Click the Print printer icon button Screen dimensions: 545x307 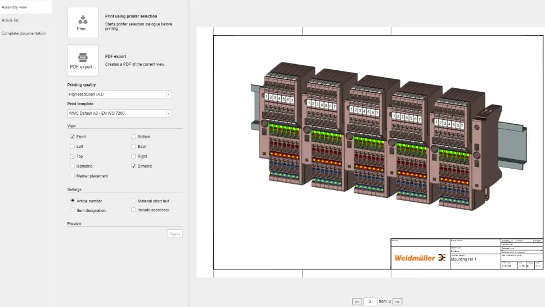83,22
